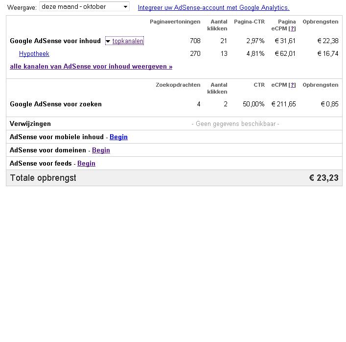Click the topkanalen link
This screenshot has width=346, height=342.
pos(128,41)
